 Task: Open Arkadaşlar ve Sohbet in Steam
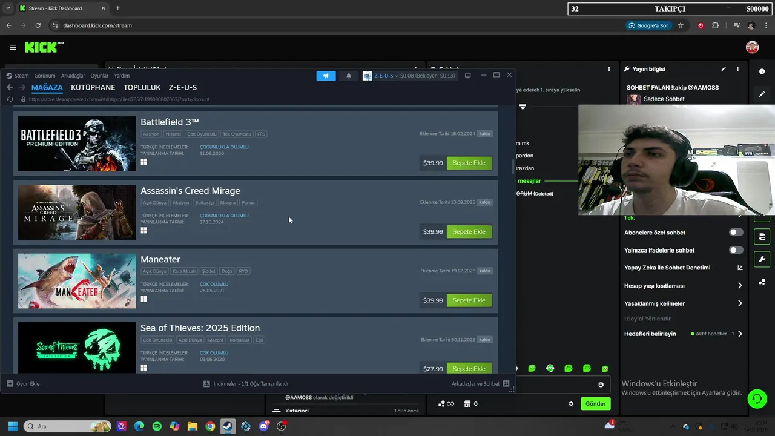click(480, 383)
